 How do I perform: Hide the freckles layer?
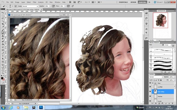click(150, 96)
